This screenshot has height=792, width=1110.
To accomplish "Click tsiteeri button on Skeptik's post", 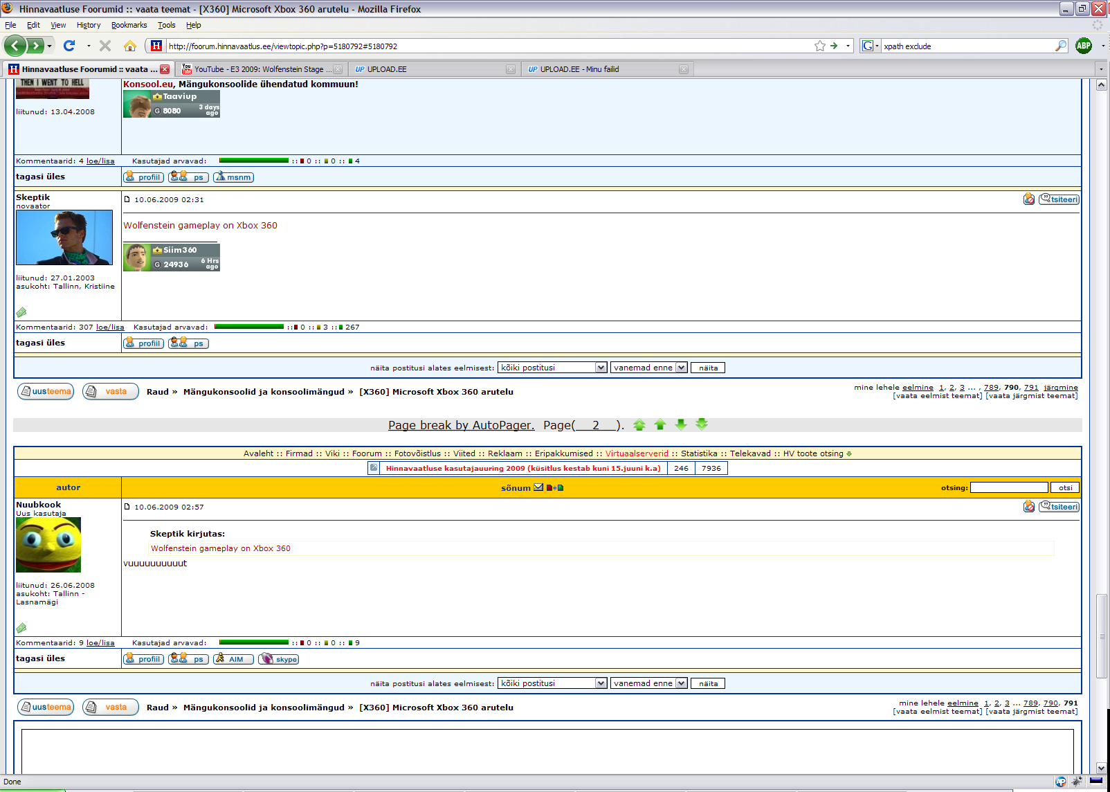I will (1059, 199).
